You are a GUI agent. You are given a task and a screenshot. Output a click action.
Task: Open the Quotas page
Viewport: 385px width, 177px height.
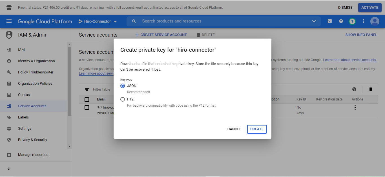tap(24, 95)
